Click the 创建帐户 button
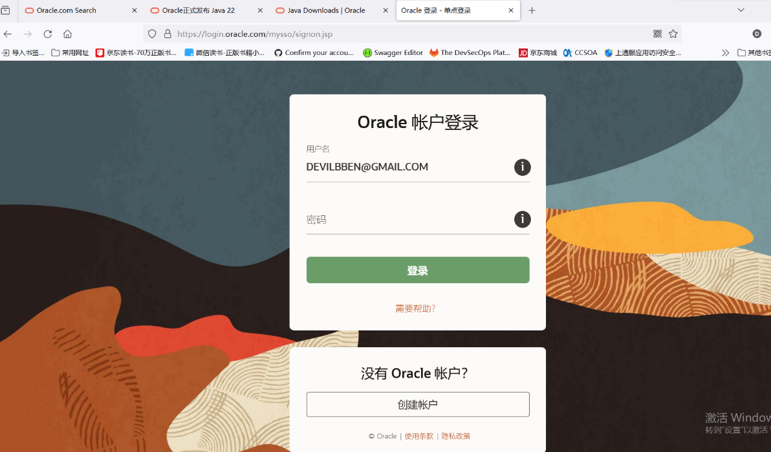The height and width of the screenshot is (452, 771). point(418,404)
